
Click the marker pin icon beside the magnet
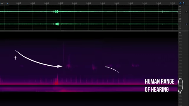click(183, 3)
